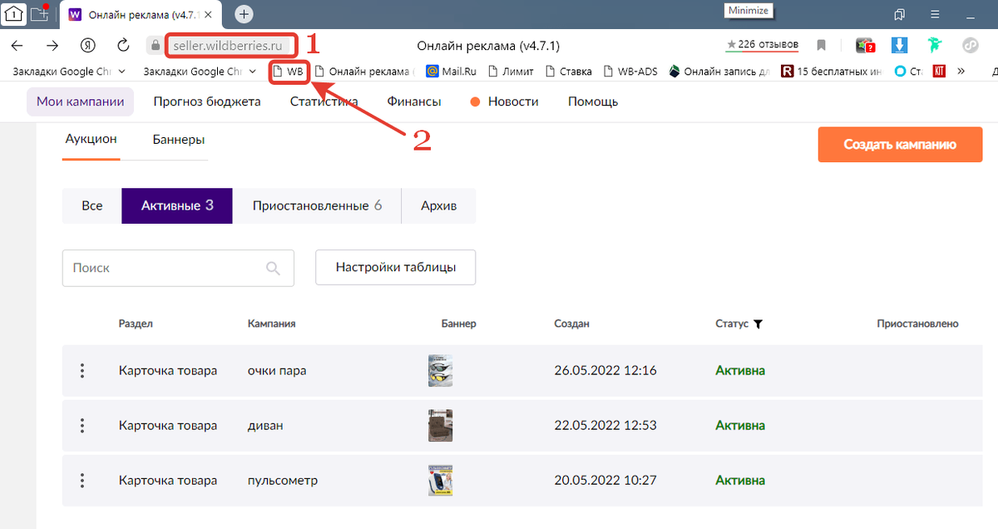Open the диван campaign name
Image resolution: width=998 pixels, height=529 pixels.
coord(265,426)
